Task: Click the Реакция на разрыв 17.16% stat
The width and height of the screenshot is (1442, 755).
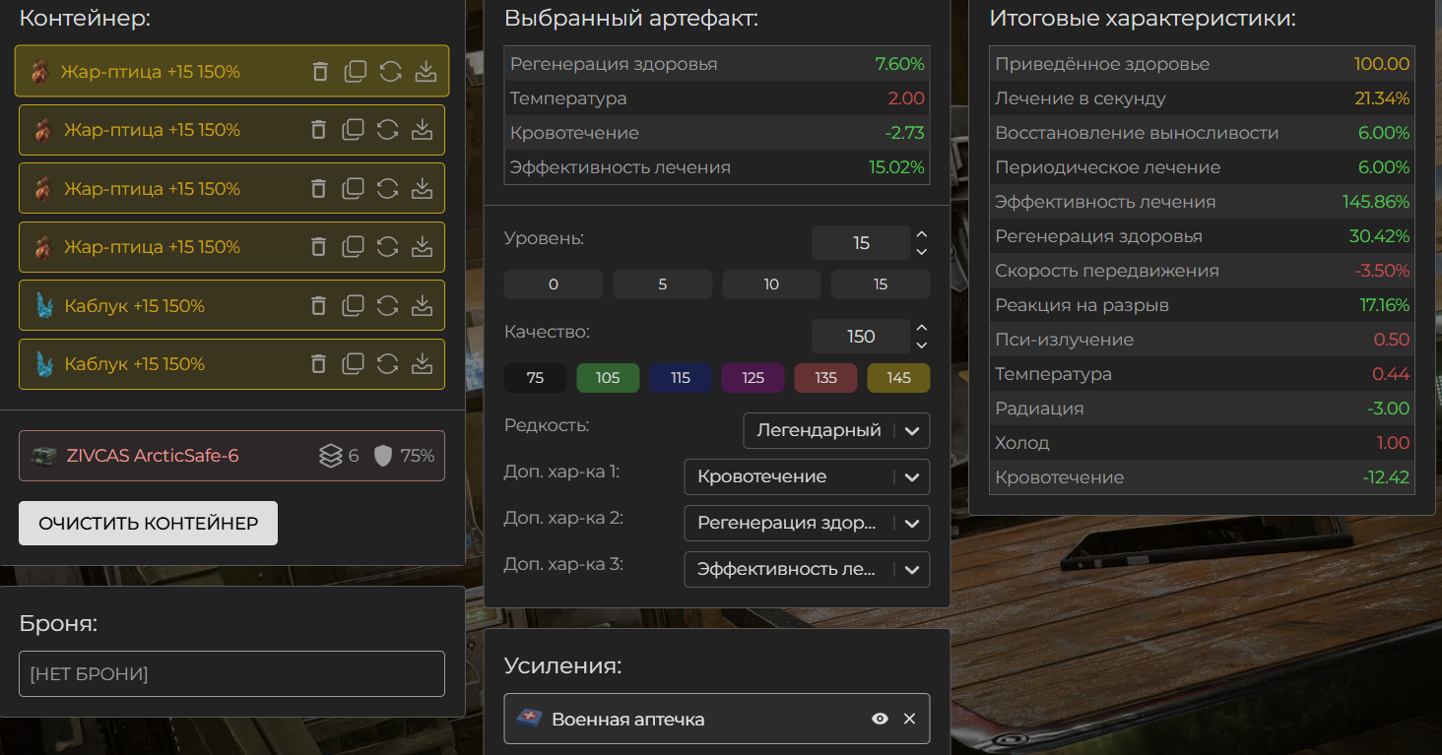Action: (x=1202, y=305)
